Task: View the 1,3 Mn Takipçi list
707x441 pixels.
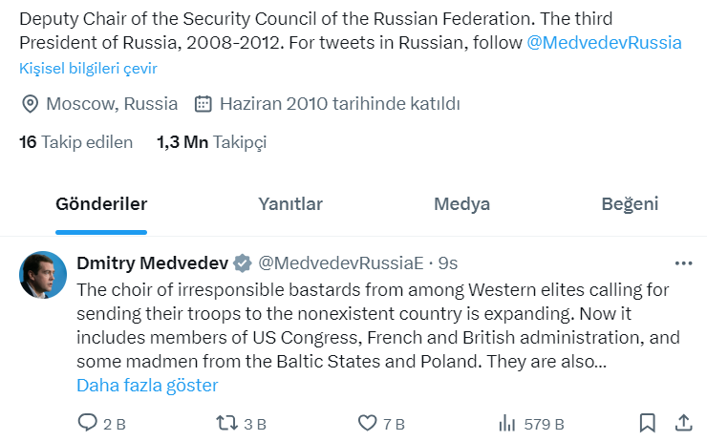Action: [211, 142]
